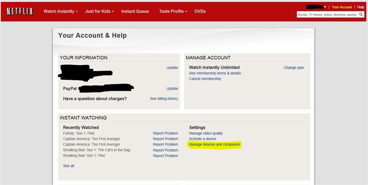
Task: Update your personal information
Action: click(x=172, y=68)
